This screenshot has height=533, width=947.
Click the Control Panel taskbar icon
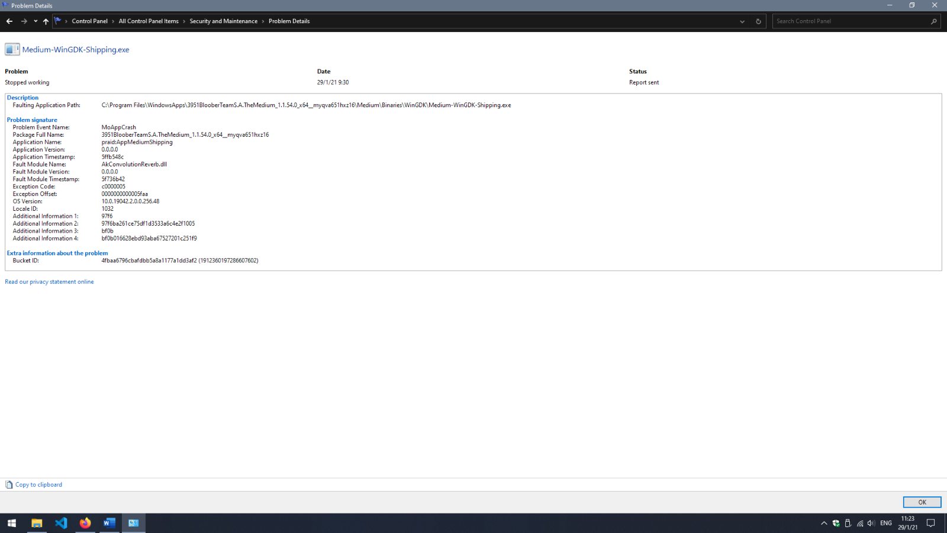pos(134,523)
